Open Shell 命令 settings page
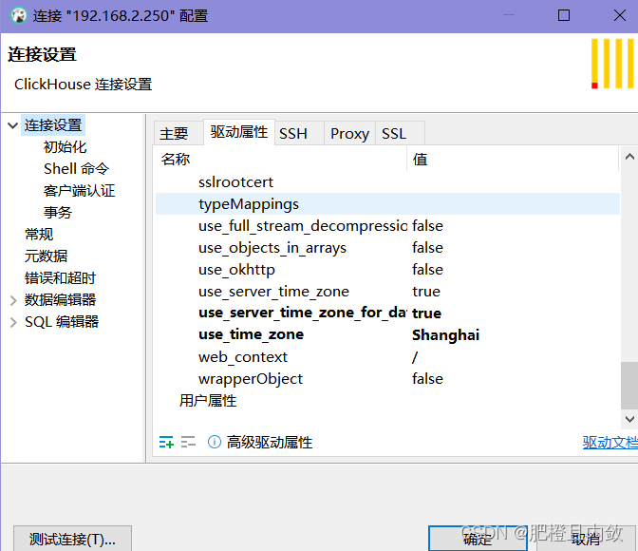 [x=77, y=168]
